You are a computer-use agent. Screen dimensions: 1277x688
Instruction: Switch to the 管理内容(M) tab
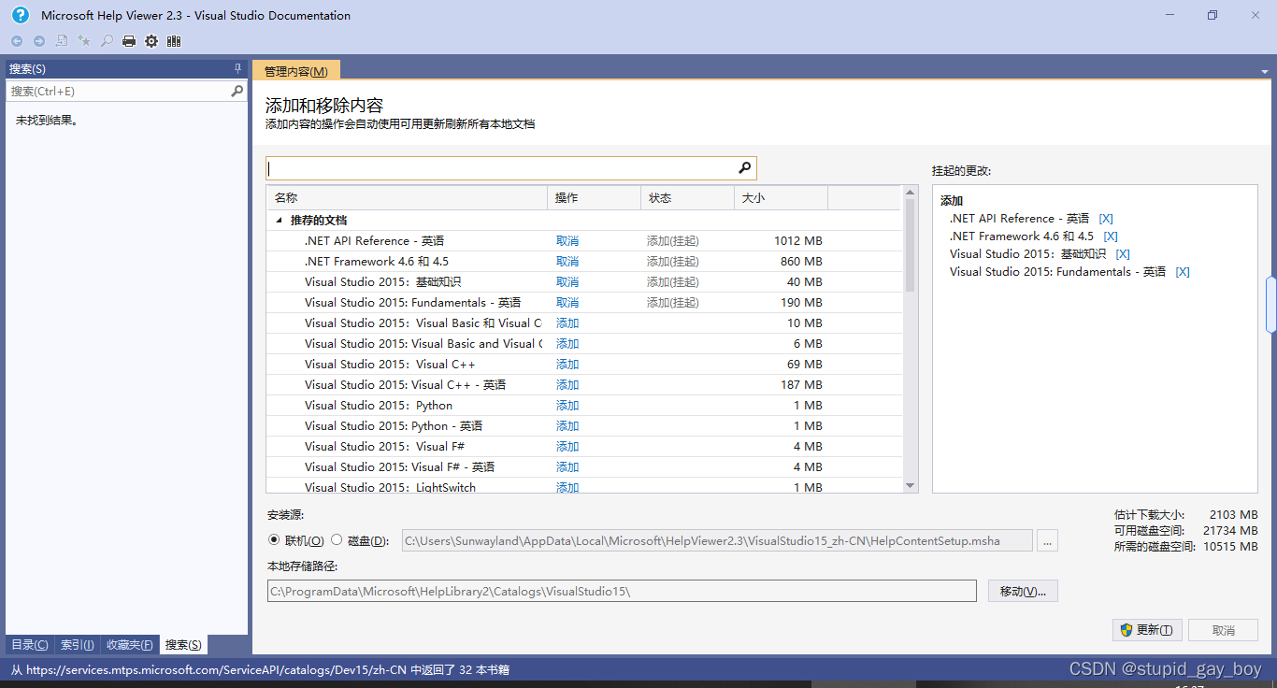click(295, 71)
